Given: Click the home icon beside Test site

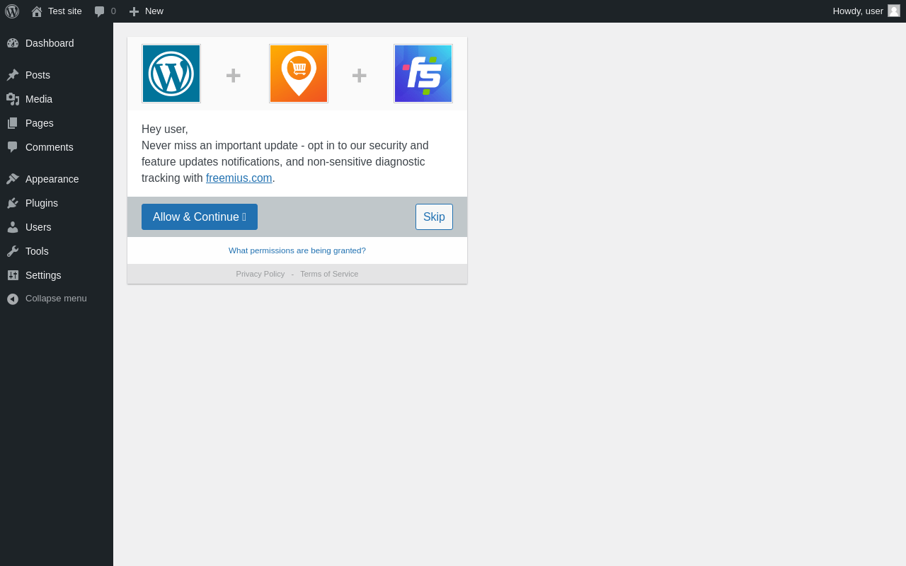Looking at the screenshot, I should (37, 11).
